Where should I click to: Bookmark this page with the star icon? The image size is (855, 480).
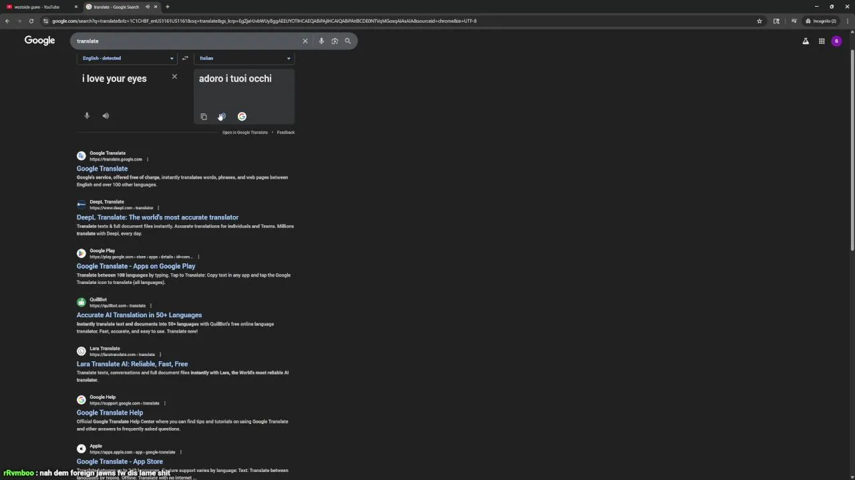click(759, 21)
